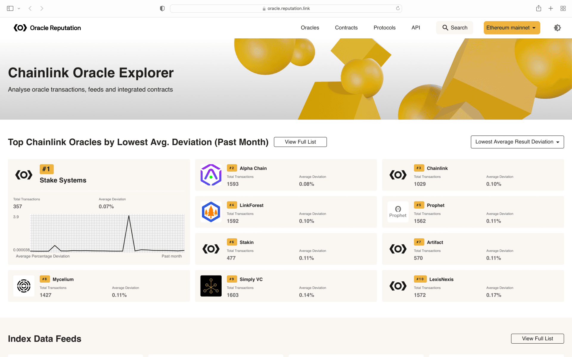Open the Alpha Chain oracle link
Screen dimensions: 572x357
253,168
